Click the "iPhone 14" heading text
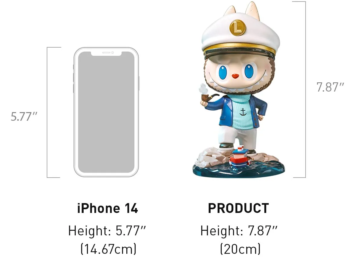This screenshot has height=271, width=348. [x=108, y=208]
